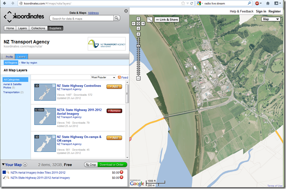Click the Sign in link

pyautogui.click(x=261, y=11)
